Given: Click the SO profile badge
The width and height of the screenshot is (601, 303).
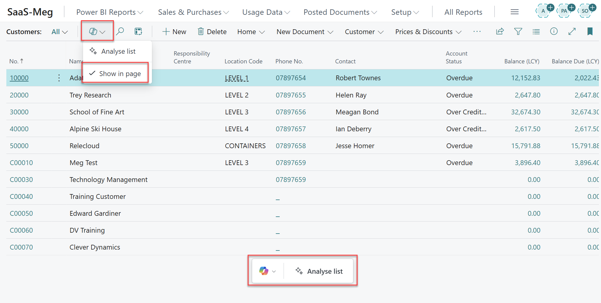Looking at the screenshot, I should coord(585,11).
